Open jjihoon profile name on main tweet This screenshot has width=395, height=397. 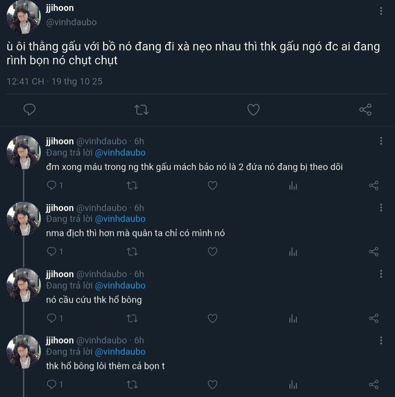click(x=60, y=8)
